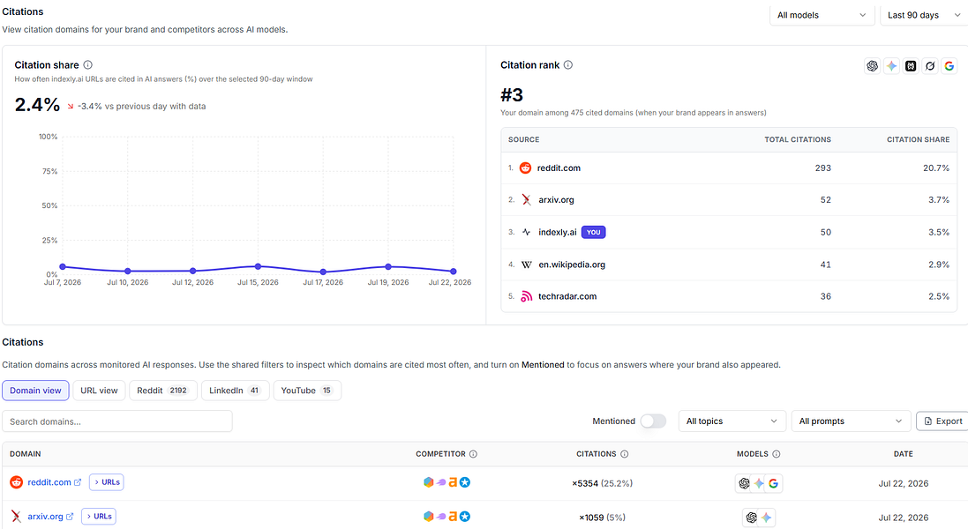Open the All topics filter dropdown
The width and height of the screenshot is (968, 529).
(x=732, y=421)
